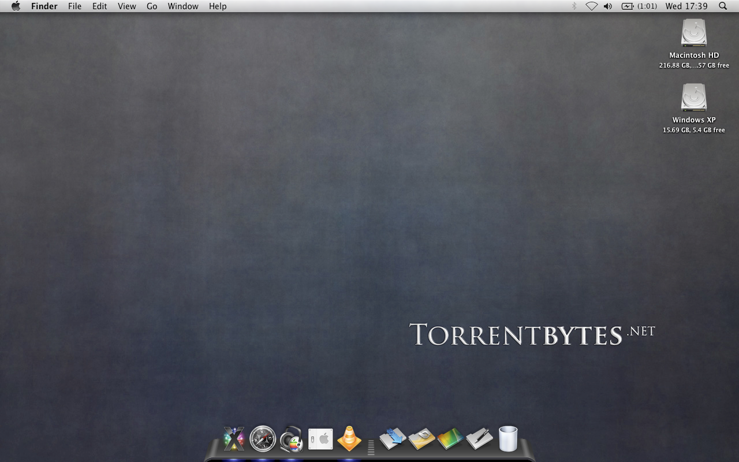Open the Downloads folder stack in Dock

tap(393, 439)
